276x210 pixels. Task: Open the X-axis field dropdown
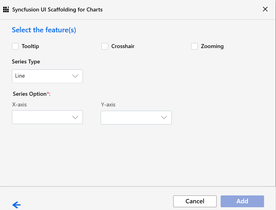point(47,117)
